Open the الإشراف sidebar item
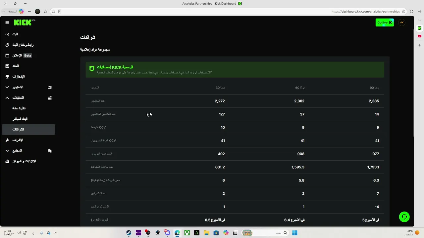The height and width of the screenshot is (238, 424). [x=28, y=140]
